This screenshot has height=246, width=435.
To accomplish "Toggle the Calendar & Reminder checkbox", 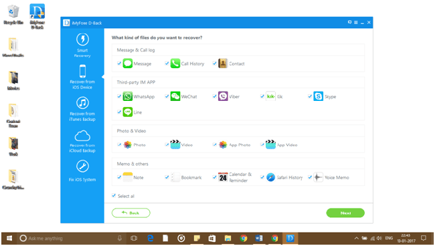I will 214,177.
